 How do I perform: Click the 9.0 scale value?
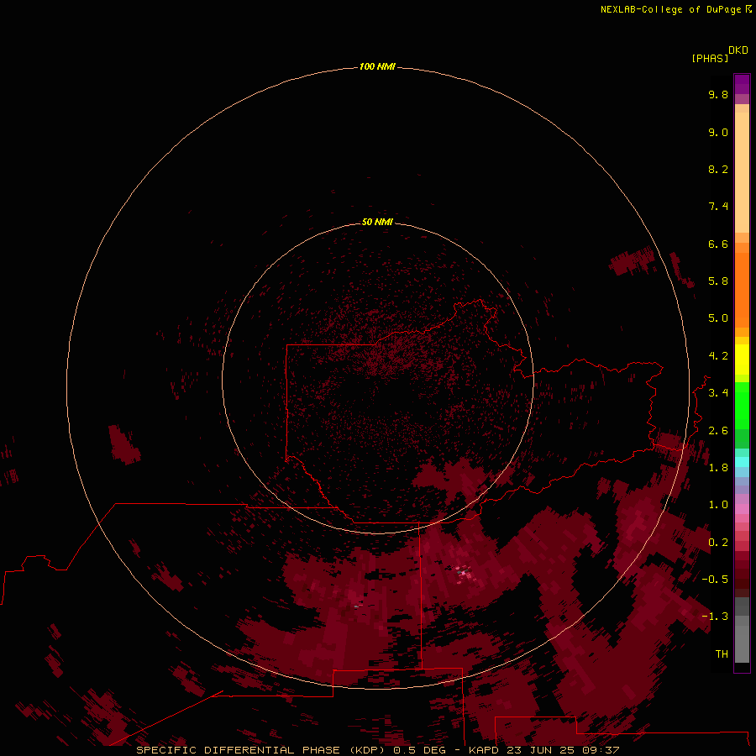point(718,132)
